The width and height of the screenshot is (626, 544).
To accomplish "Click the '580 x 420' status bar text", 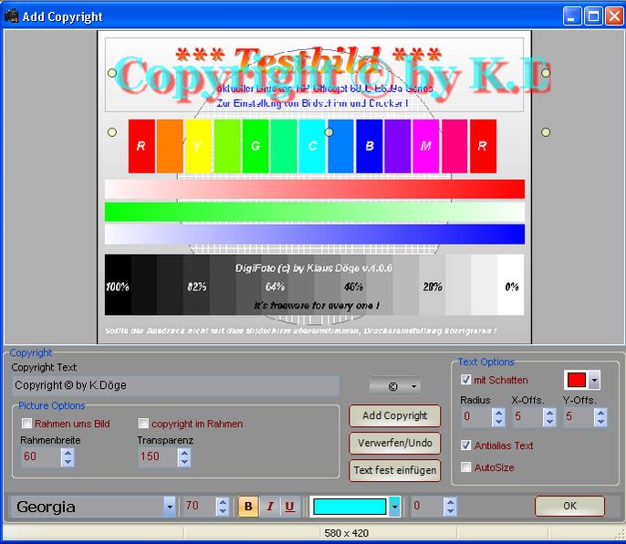I will click(347, 533).
